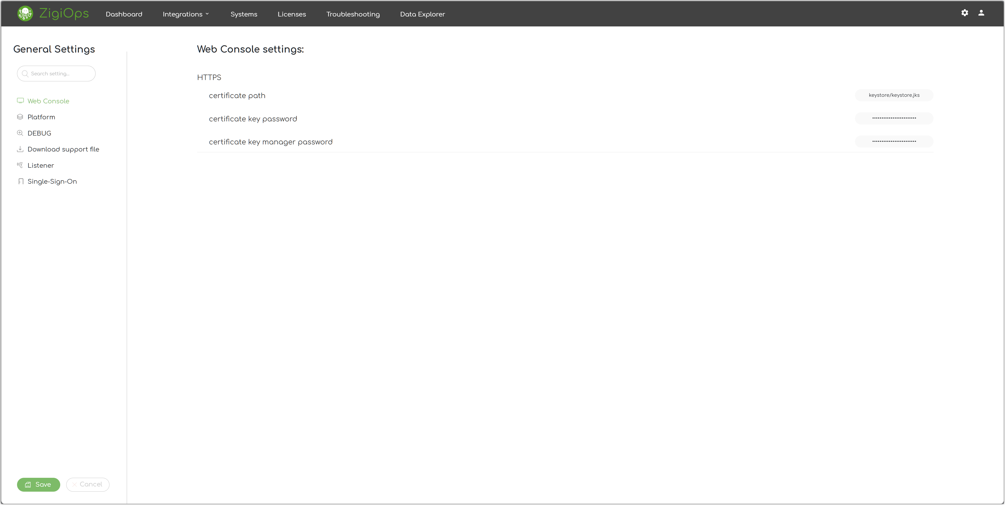Open Data Explorer in top navigation

pos(422,14)
